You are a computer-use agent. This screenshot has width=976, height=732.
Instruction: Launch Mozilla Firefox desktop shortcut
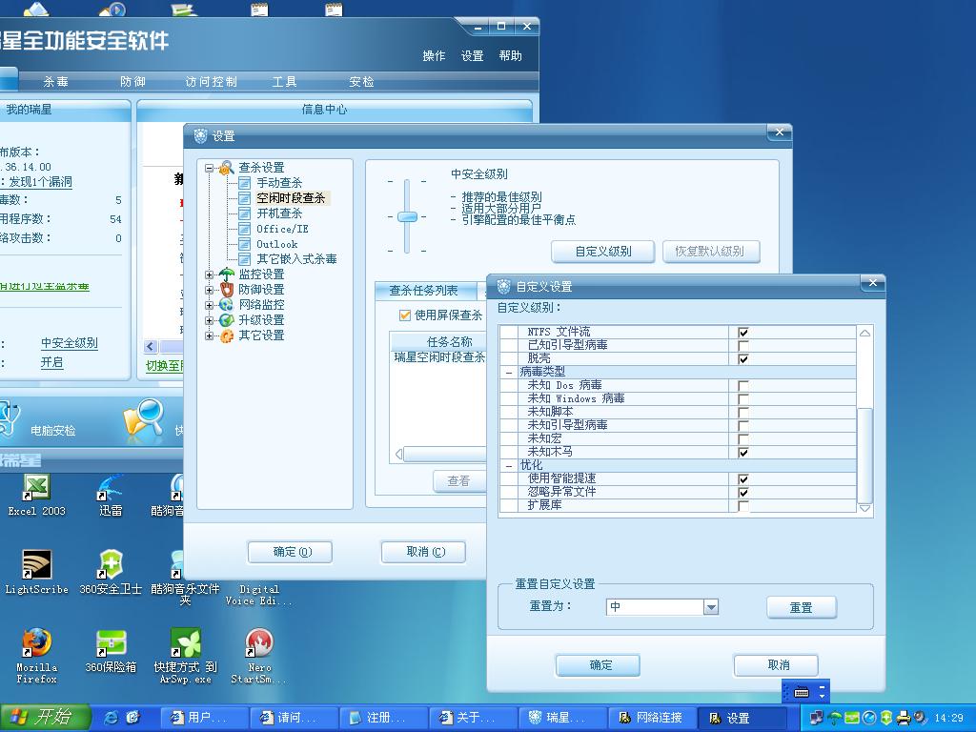36,643
